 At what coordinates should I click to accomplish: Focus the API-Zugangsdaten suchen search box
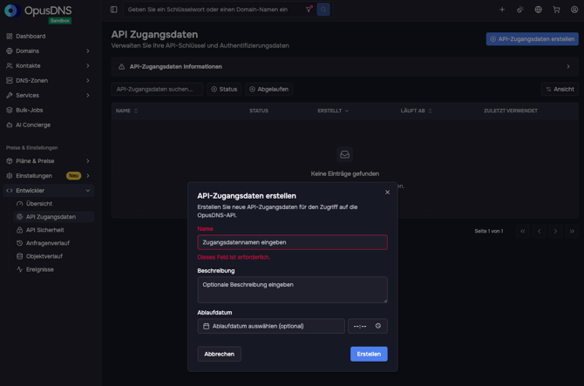pyautogui.click(x=157, y=90)
